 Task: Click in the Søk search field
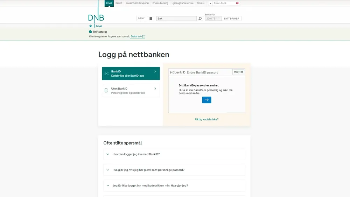(176, 19)
